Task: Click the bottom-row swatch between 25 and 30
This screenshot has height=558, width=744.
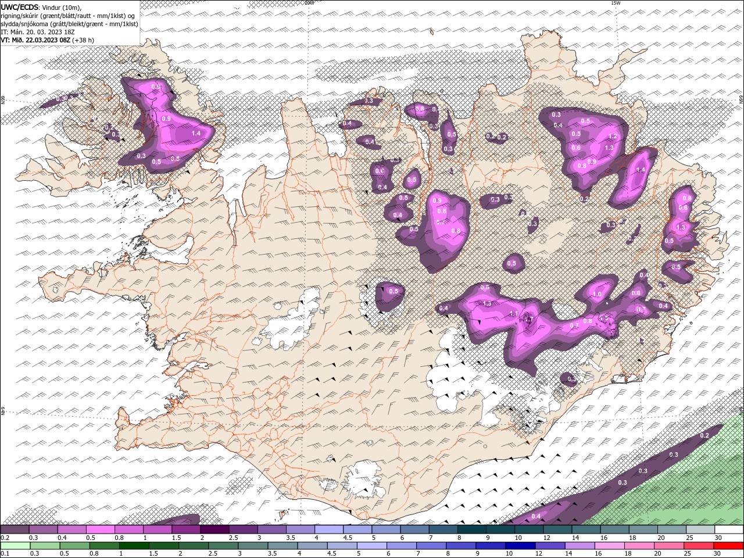Action: [x=698, y=546]
